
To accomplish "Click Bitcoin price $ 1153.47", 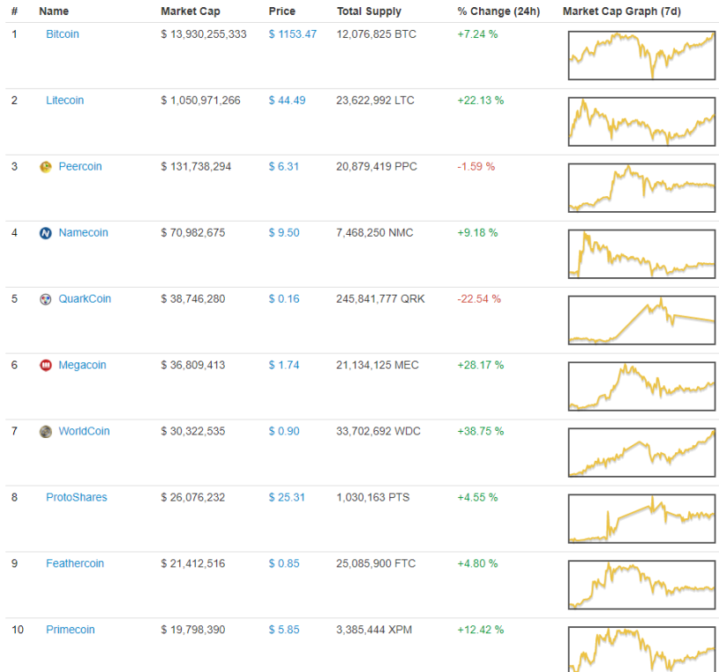I will [x=293, y=34].
